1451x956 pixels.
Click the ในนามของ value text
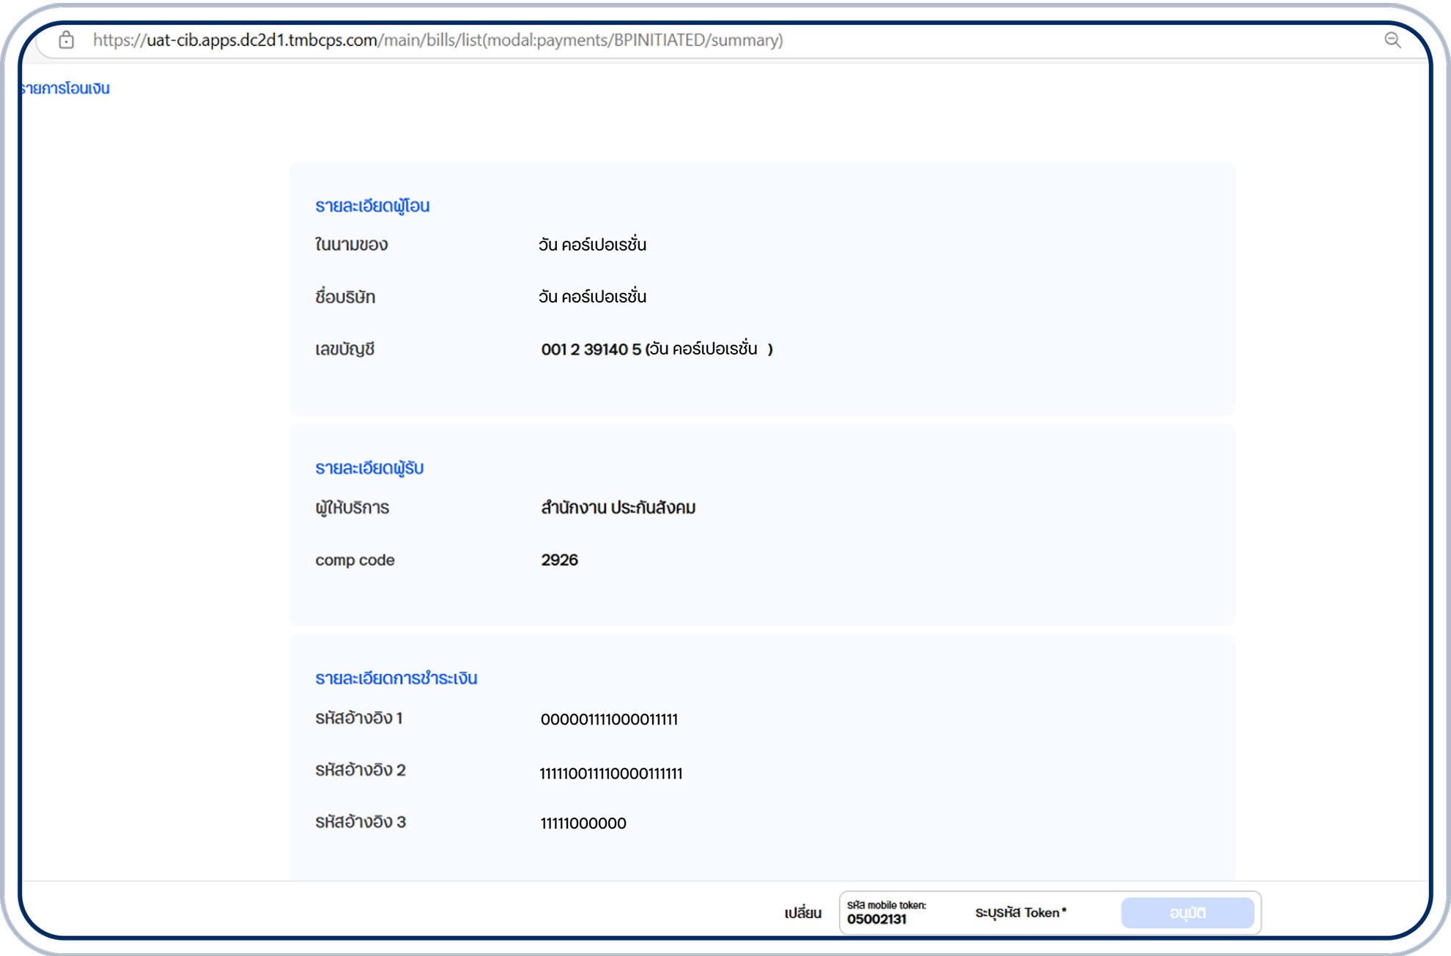[x=592, y=245]
